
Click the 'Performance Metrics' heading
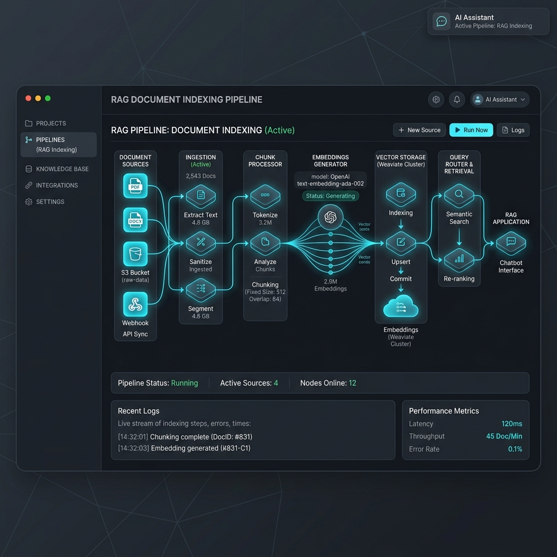coord(444,411)
